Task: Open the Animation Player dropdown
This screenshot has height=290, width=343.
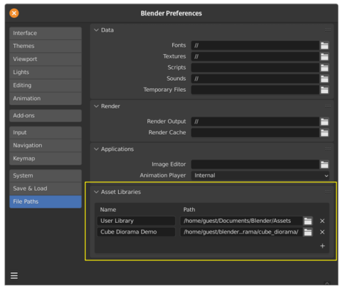Action: pyautogui.click(x=260, y=176)
